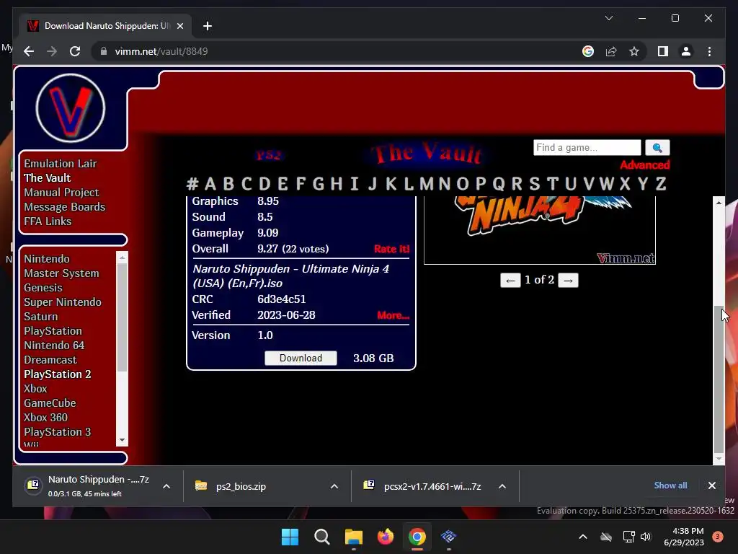
Task: Open Manual Project section
Action: [61, 192]
